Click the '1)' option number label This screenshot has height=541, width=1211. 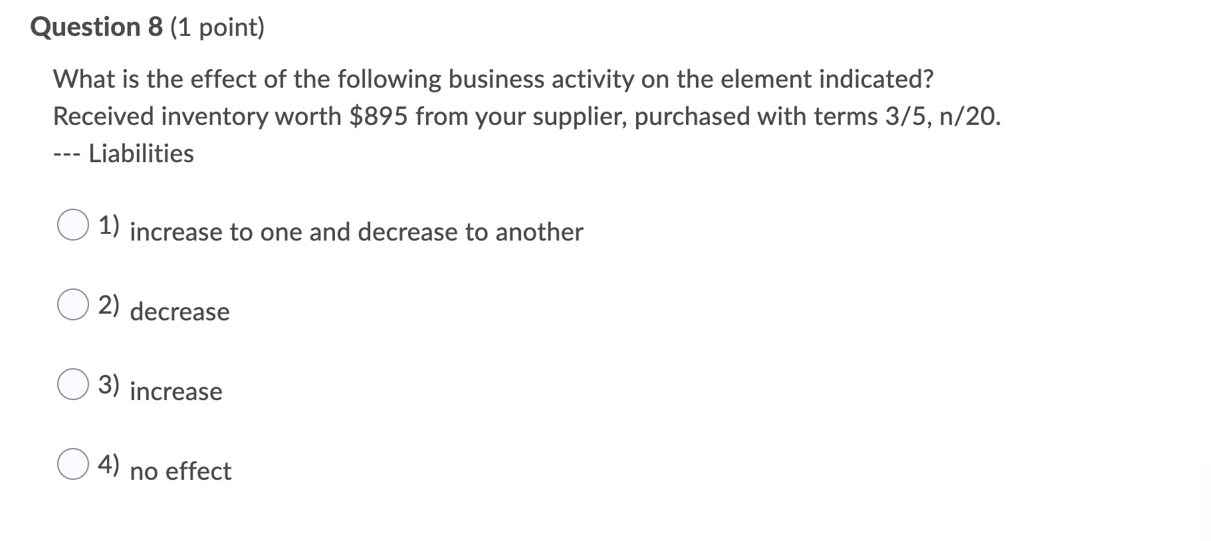108,227
